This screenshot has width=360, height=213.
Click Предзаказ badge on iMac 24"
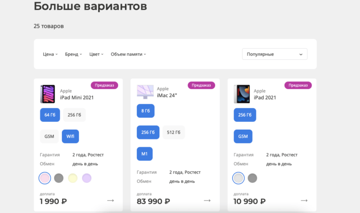(x=201, y=85)
